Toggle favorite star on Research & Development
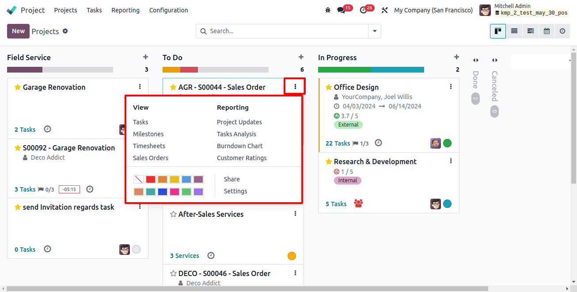Image resolution: width=577 pixels, height=292 pixels. [329, 161]
